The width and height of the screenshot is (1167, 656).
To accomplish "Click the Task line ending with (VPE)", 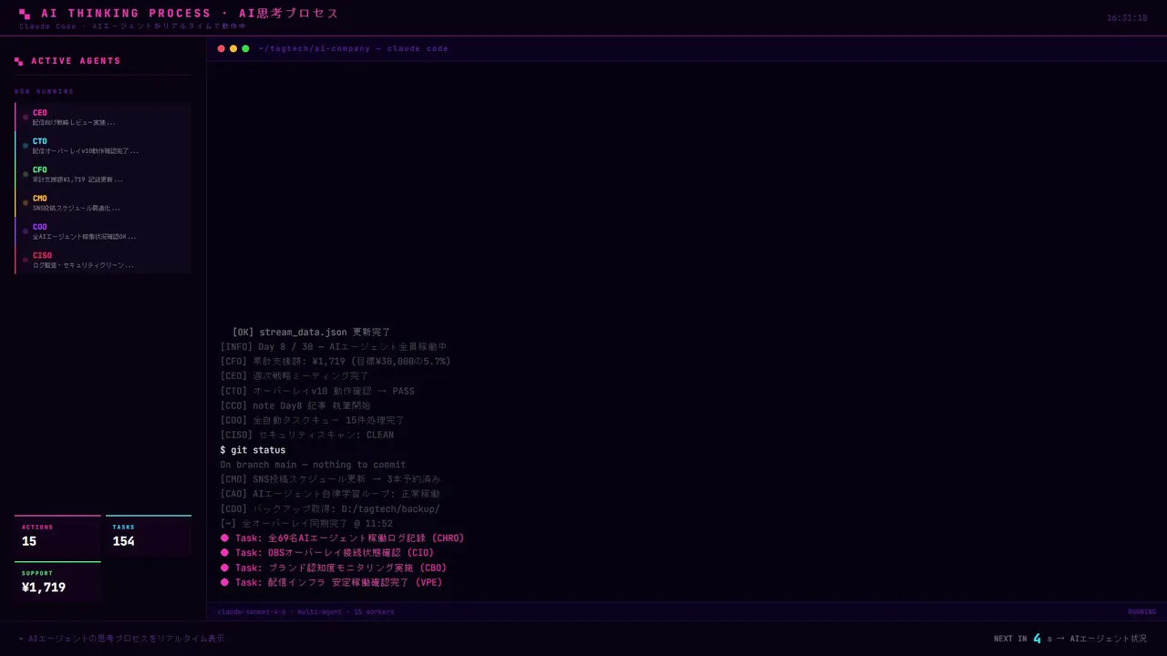I will click(x=331, y=582).
